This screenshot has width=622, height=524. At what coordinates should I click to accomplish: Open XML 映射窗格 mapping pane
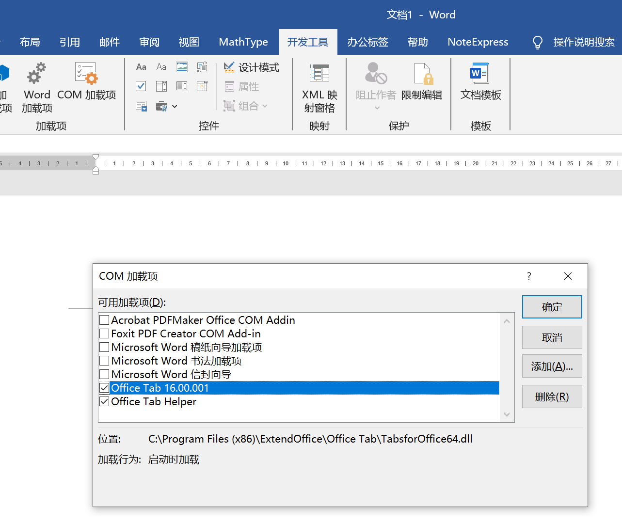[x=319, y=87]
